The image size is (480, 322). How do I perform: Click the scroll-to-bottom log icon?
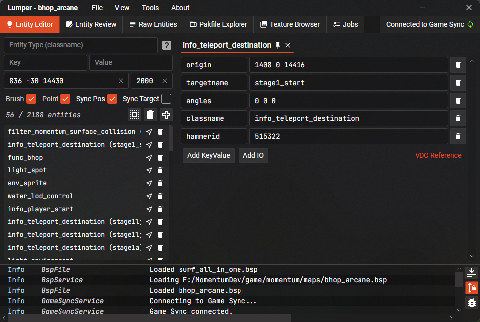(x=472, y=273)
